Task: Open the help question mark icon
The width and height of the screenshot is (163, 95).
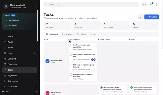Action: click(x=157, y=5)
